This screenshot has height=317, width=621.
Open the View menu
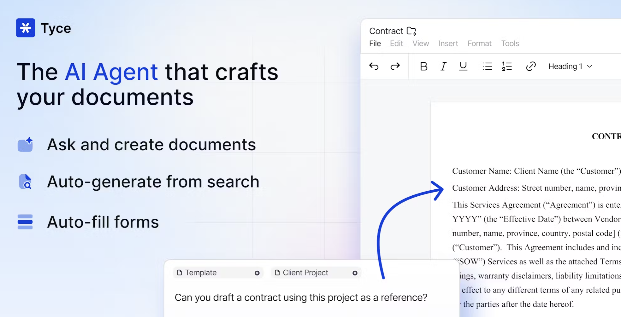coord(421,43)
